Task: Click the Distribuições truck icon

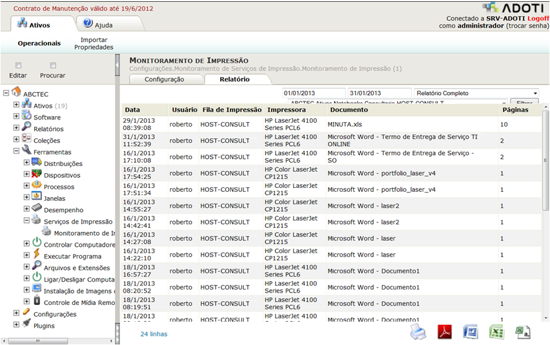Action: pyautogui.click(x=37, y=162)
